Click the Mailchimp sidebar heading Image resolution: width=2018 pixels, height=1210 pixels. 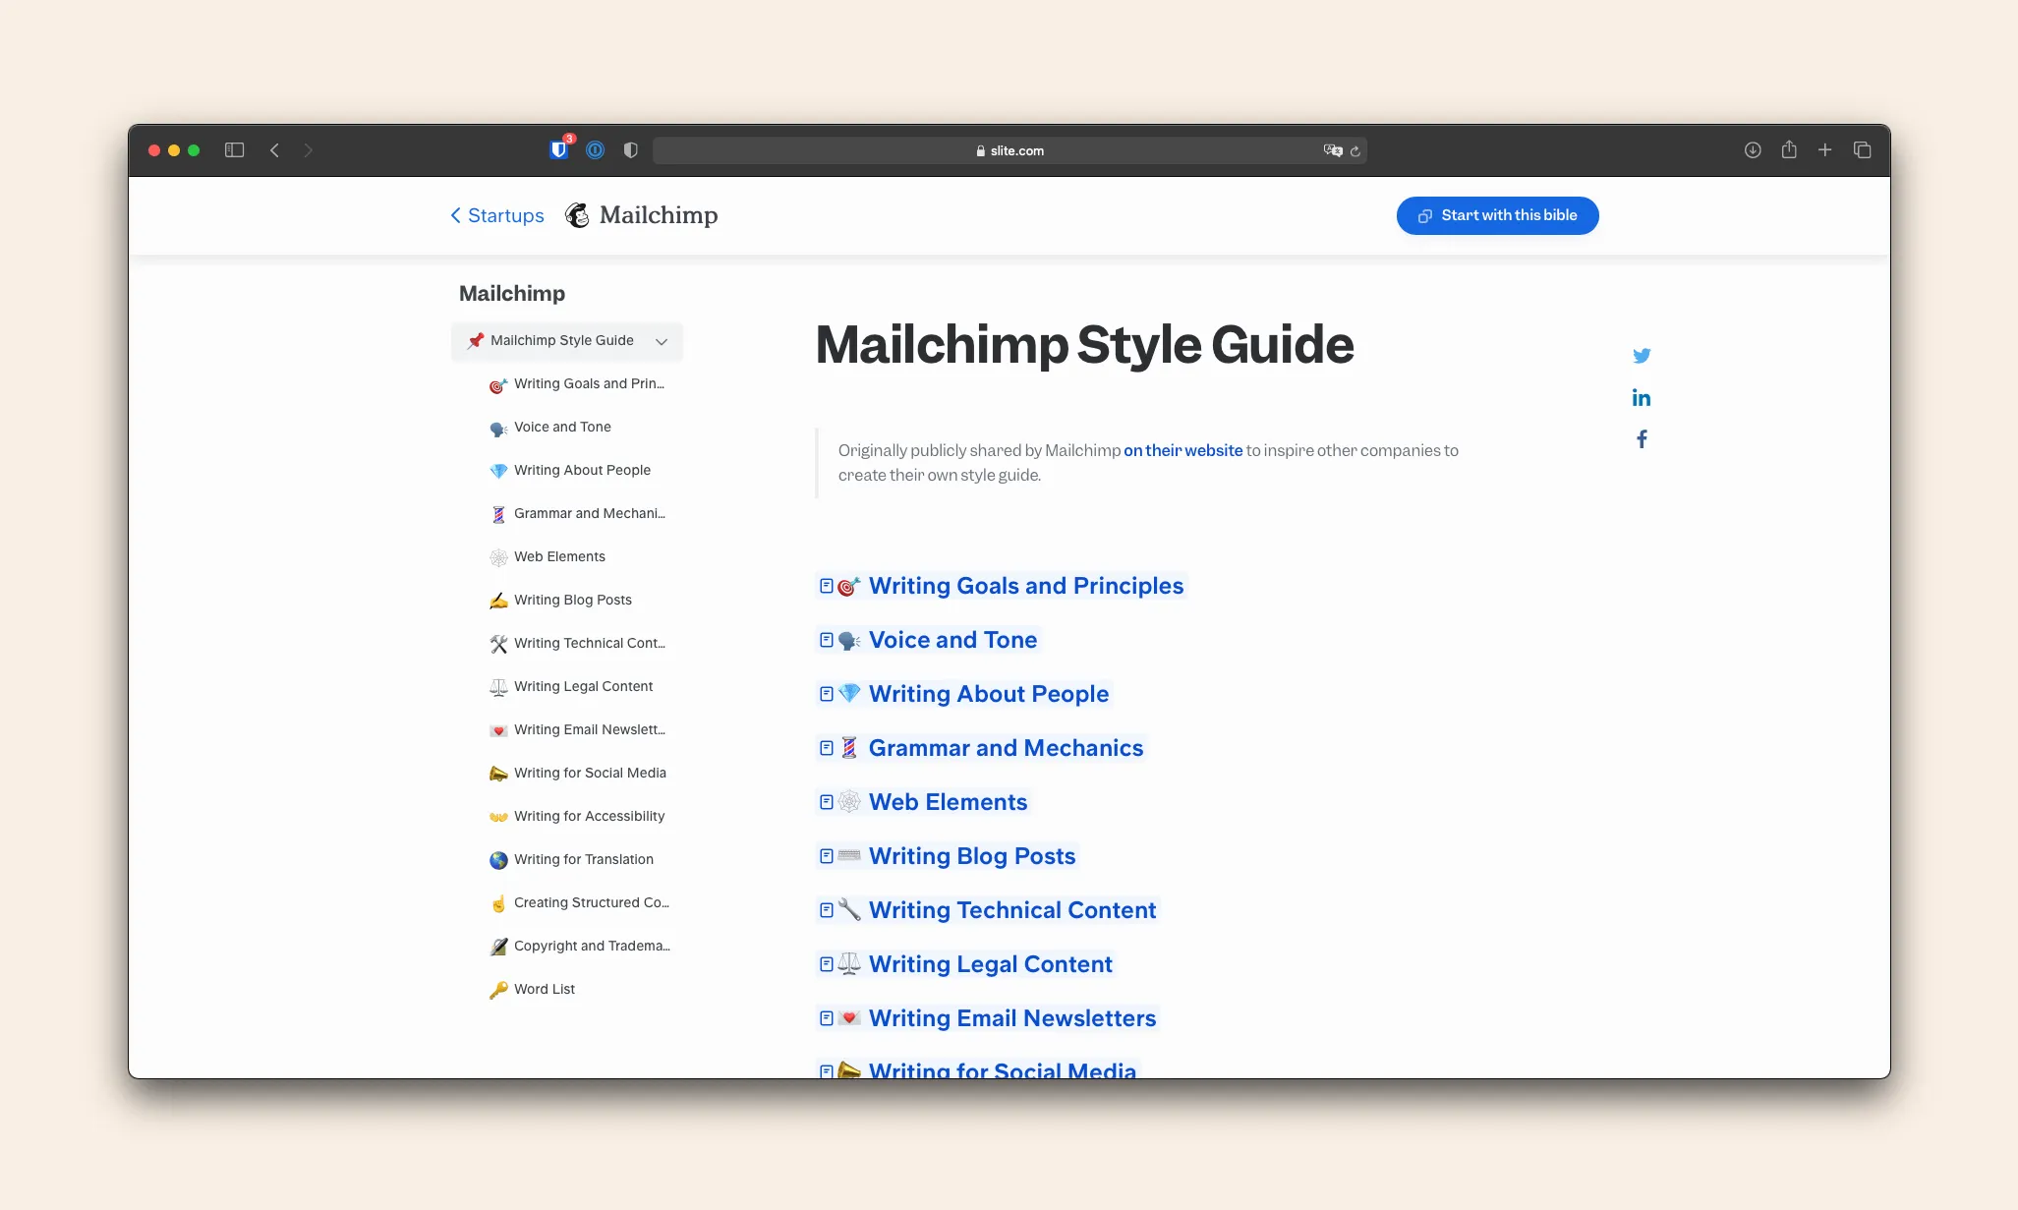click(x=512, y=293)
